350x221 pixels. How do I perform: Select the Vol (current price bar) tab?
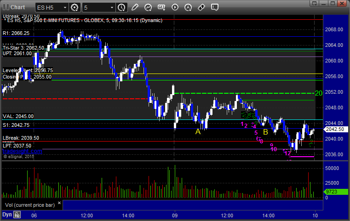tap(30, 205)
